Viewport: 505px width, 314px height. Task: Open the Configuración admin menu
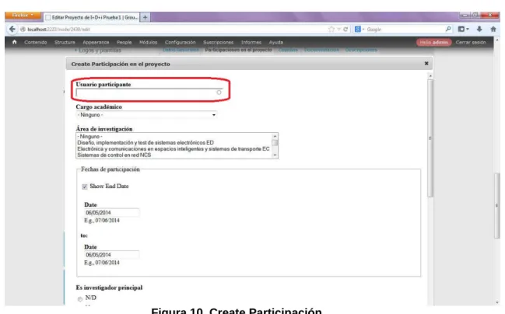click(x=180, y=42)
